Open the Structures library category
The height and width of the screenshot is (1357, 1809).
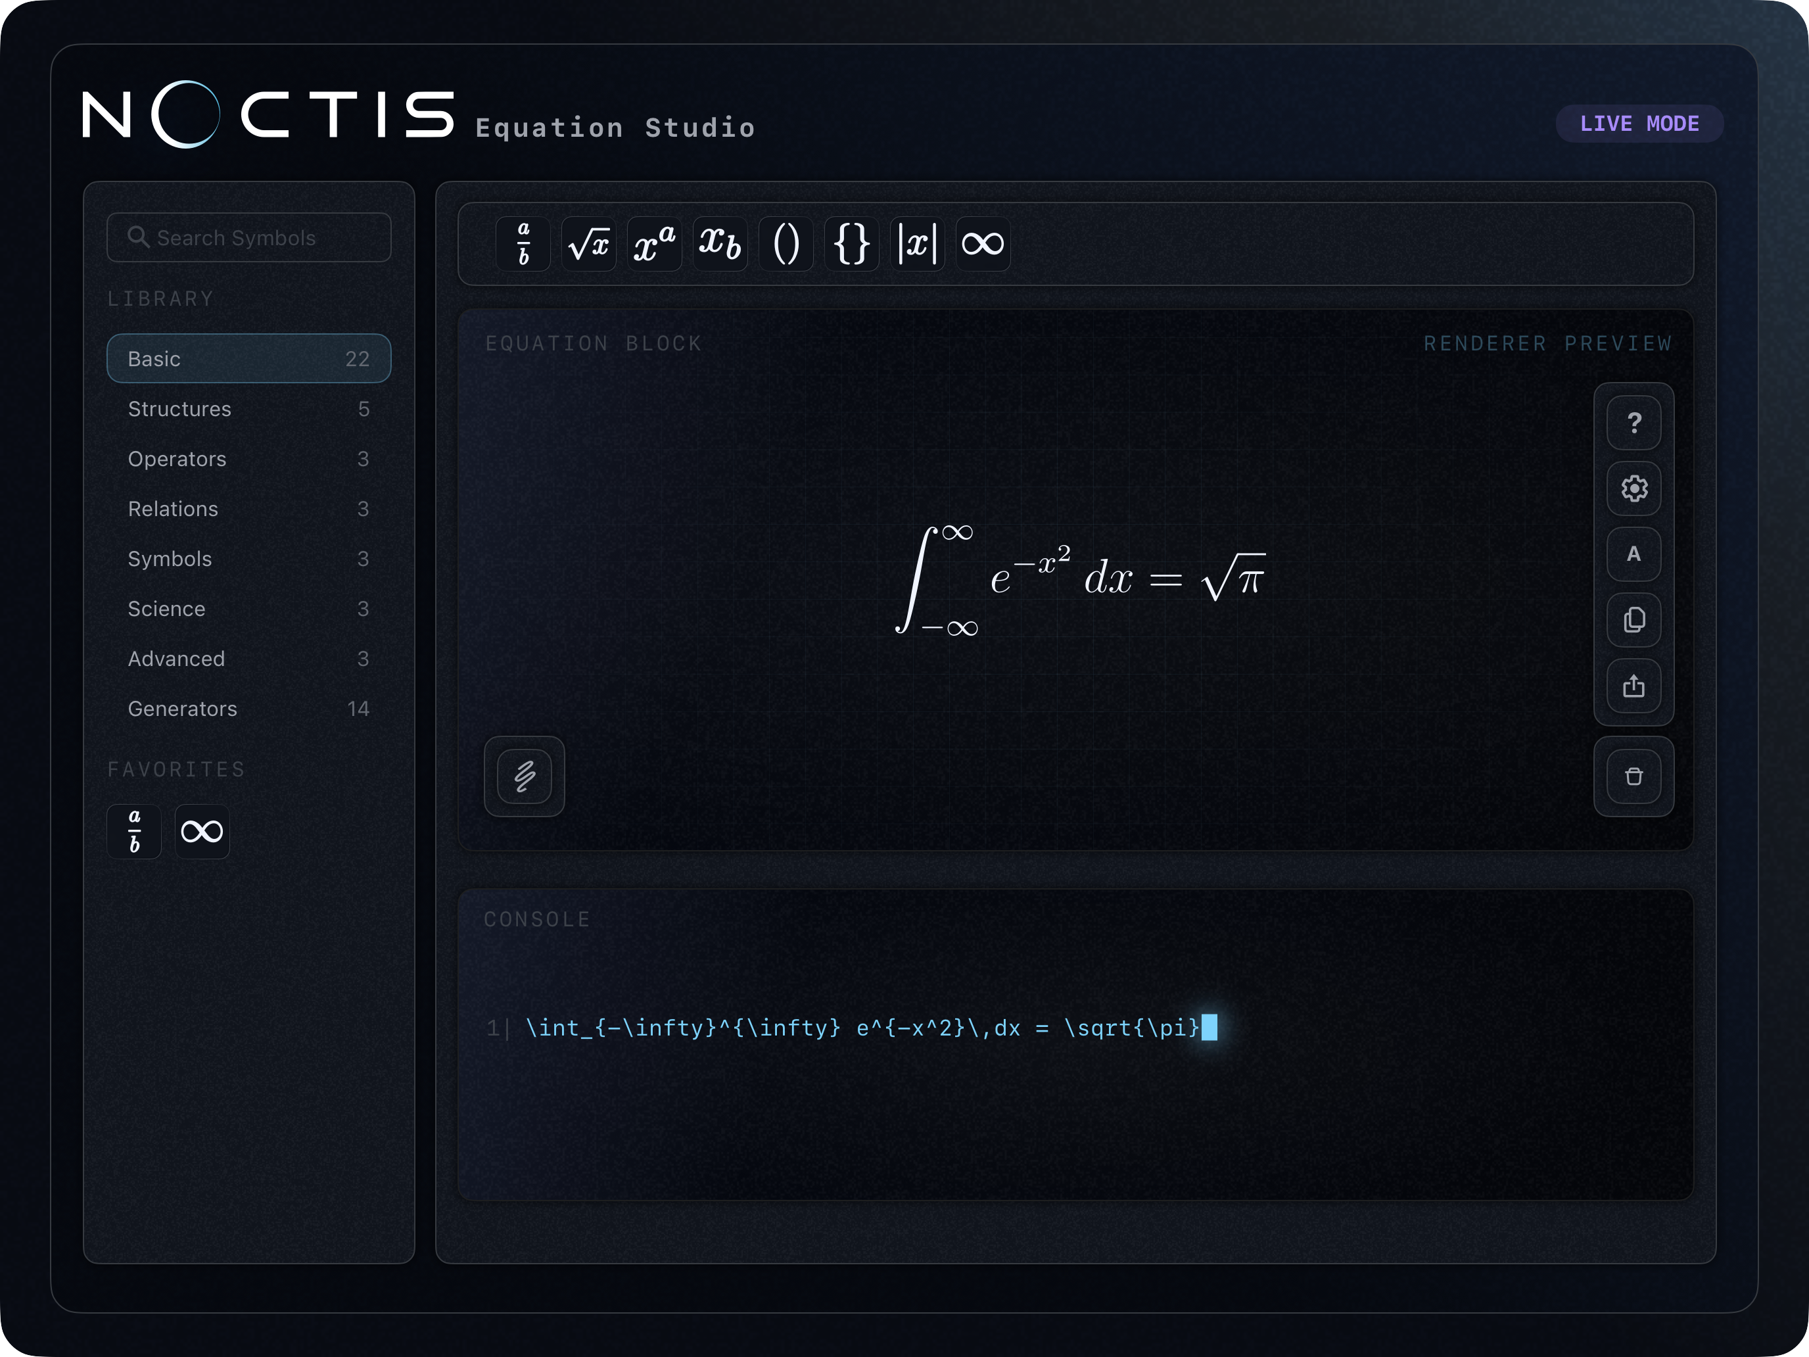(248, 408)
